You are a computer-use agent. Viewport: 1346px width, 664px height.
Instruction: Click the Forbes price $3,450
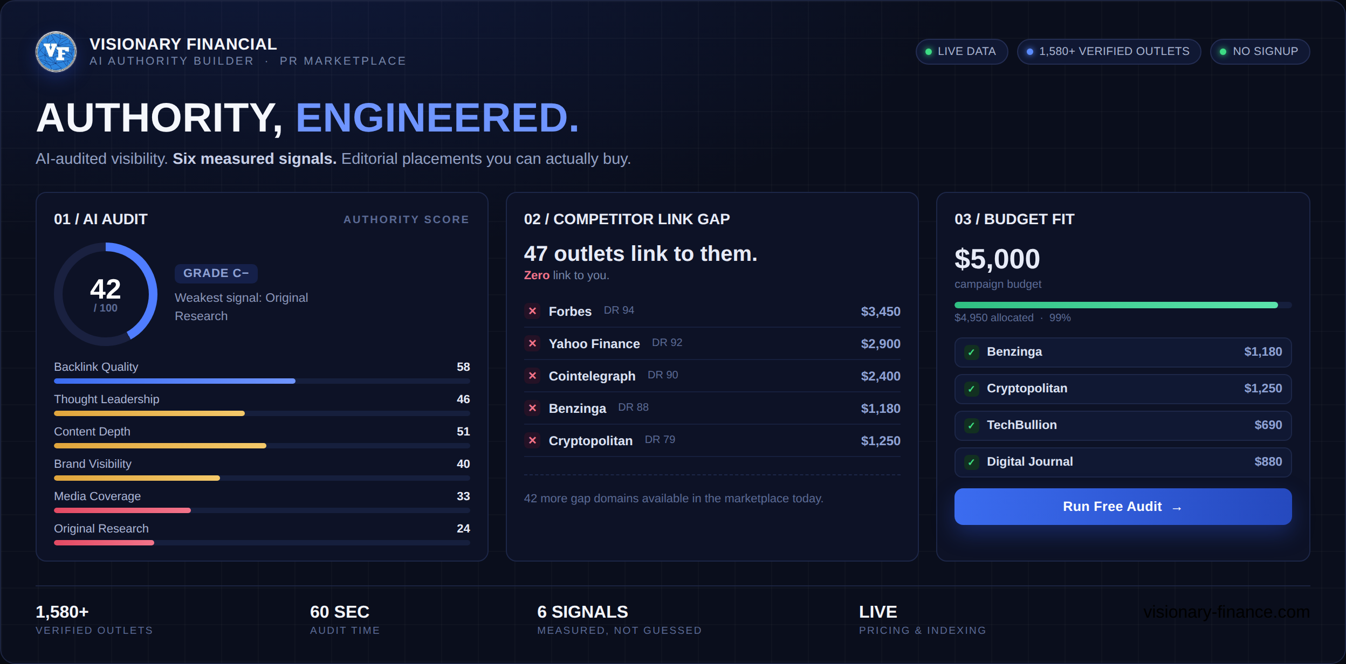(881, 312)
